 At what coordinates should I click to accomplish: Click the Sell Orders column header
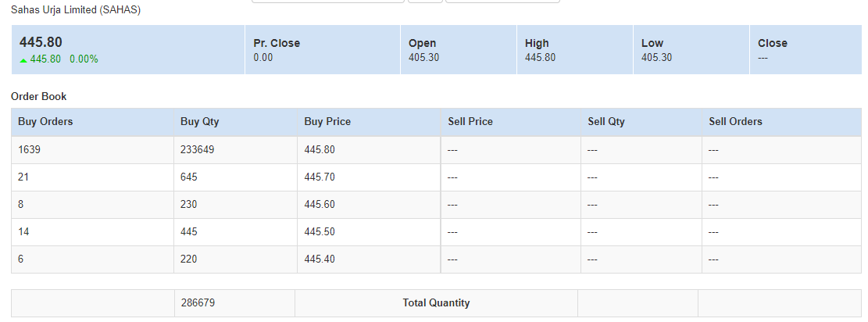point(735,122)
